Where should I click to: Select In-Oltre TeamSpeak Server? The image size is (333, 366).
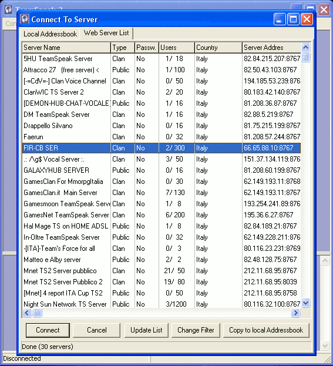tap(162, 237)
